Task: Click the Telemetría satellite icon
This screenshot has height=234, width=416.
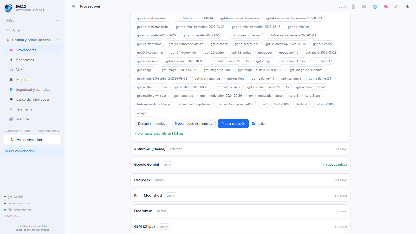Action: click(x=11, y=109)
